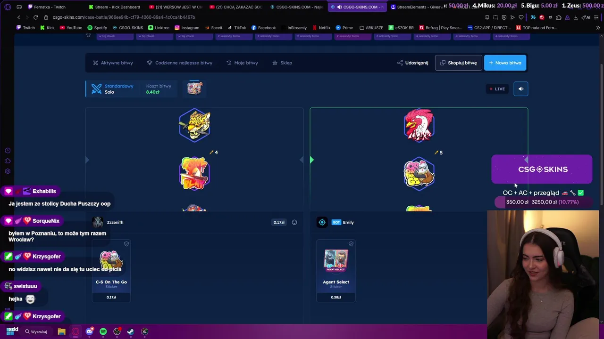The image size is (604, 339).
Task: Create a battle with Nowa bitwa
Action: [505, 63]
